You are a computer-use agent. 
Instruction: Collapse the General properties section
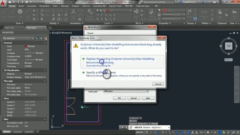(x=45, y=43)
